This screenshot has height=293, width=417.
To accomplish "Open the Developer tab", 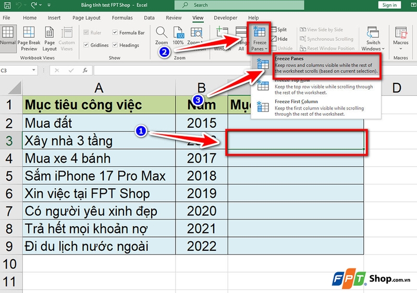I will (x=226, y=18).
